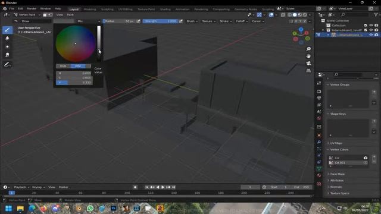Collapse the Vertex Colors panel
Viewport: 381px width, 214px height.
coord(339,149)
